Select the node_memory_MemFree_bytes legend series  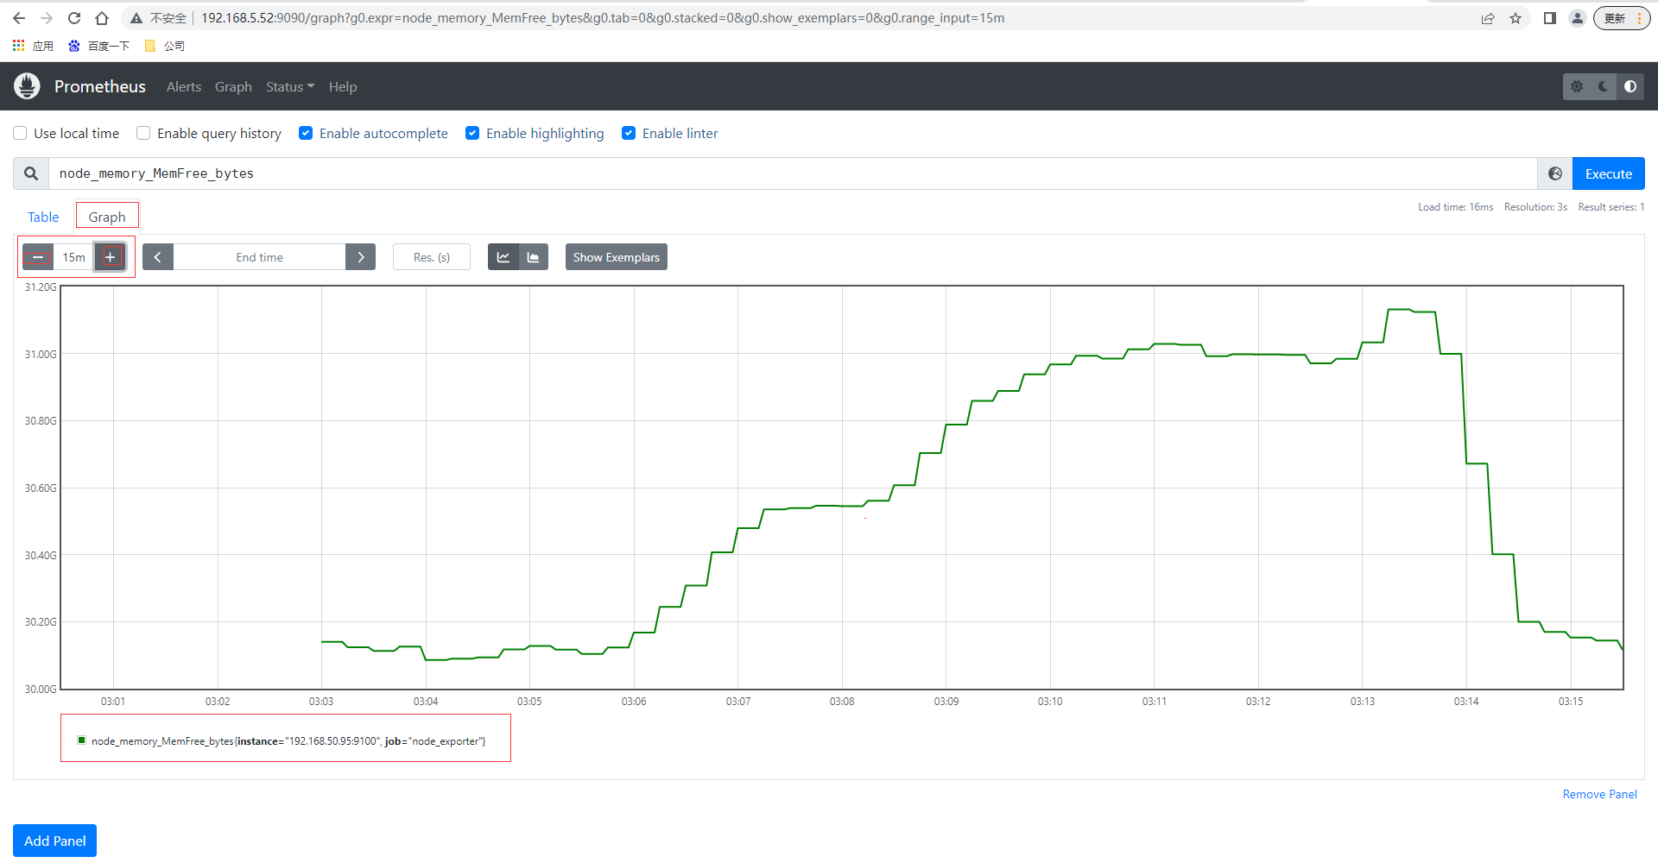[288, 740]
